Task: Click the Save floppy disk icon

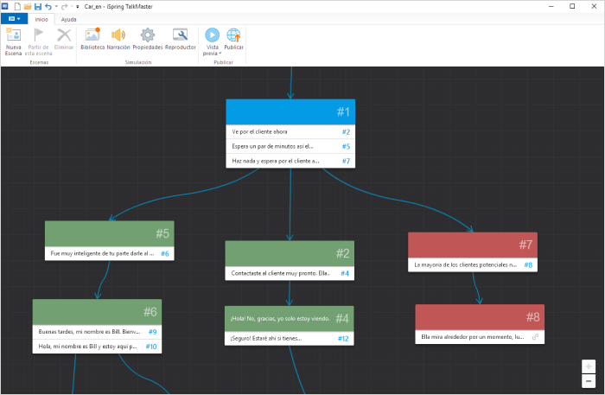Action: (x=37, y=6)
